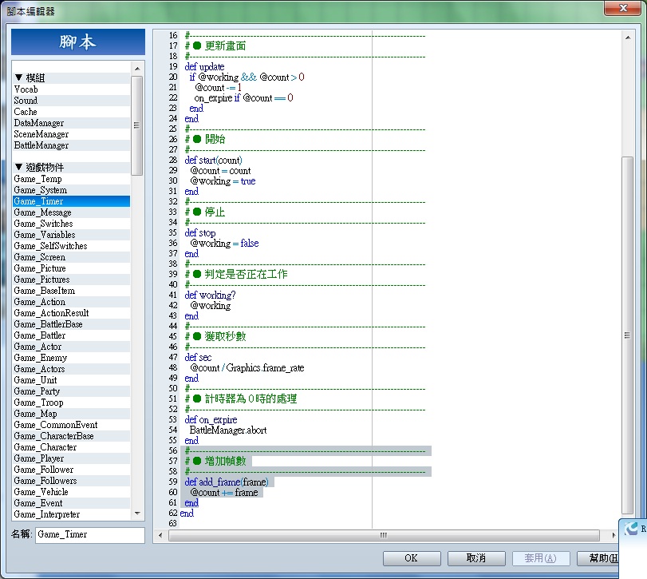Select the Game_Message script
Screen dimensions: 647x579
coord(71,212)
